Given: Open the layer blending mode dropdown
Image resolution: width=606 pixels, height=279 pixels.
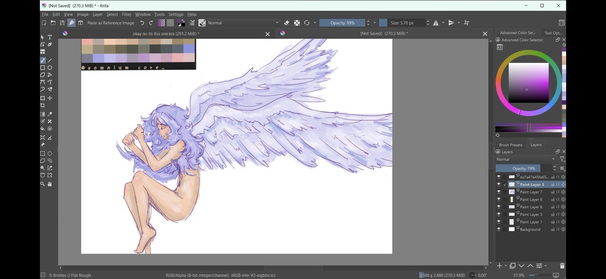Looking at the screenshot, I should pos(526,159).
